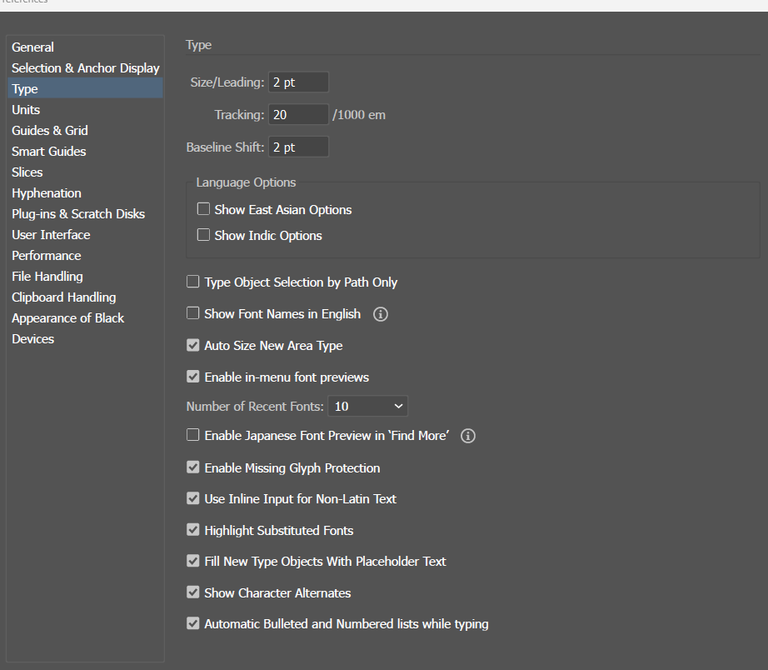768x670 pixels.
Task: Go to Guides & Grid preferences
Action: (x=85, y=130)
